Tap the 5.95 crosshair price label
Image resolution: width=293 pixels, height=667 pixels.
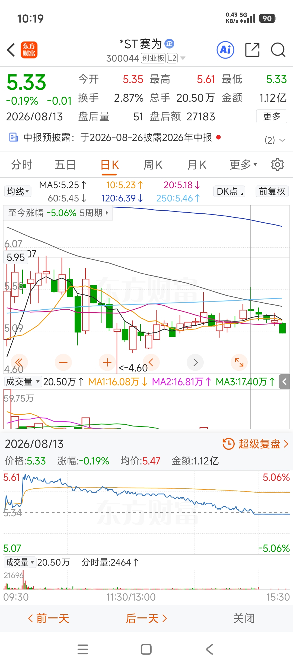coord(16,257)
